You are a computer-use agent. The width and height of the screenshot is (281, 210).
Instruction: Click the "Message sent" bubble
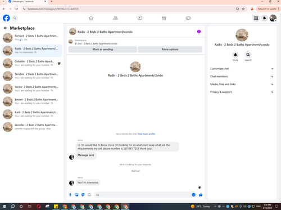[86, 155]
